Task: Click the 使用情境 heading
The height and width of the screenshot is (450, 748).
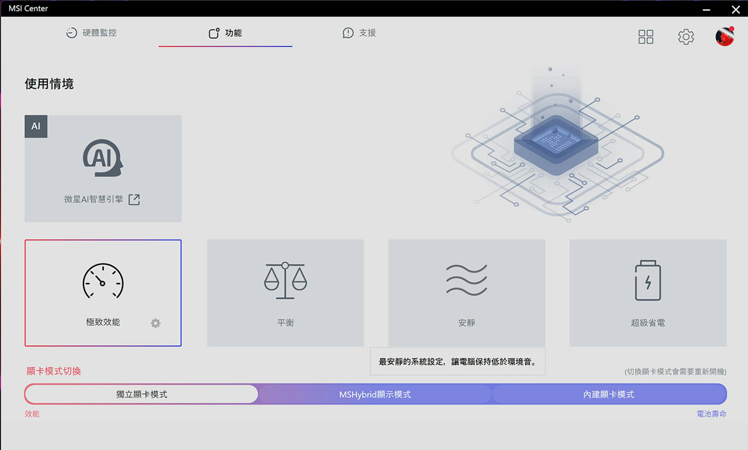Action: pos(49,84)
